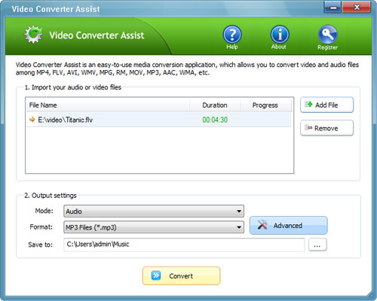Image resolution: width=377 pixels, height=301 pixels.
Task: Click the Add File button
Action: click(326, 105)
